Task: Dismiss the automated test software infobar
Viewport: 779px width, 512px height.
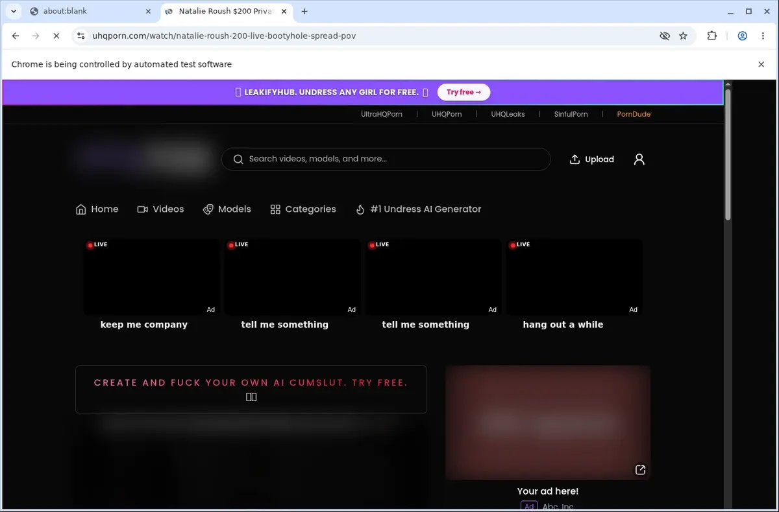Action: coord(761,64)
